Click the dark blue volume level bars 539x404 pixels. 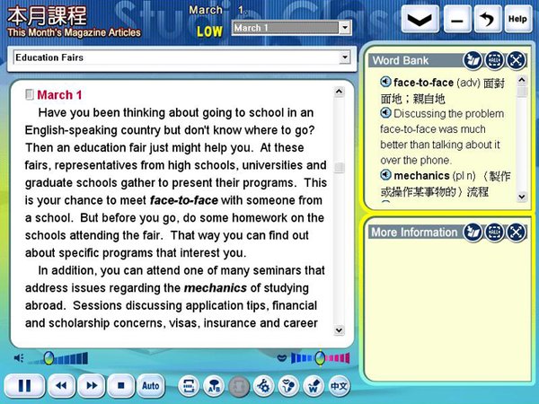(72, 358)
